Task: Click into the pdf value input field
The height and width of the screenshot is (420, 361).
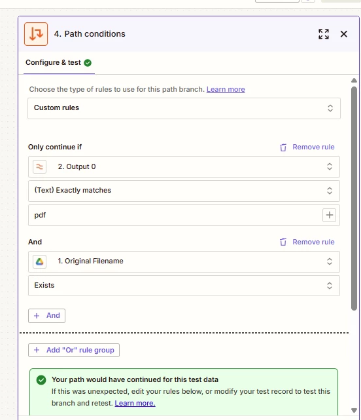Action: pyautogui.click(x=175, y=215)
